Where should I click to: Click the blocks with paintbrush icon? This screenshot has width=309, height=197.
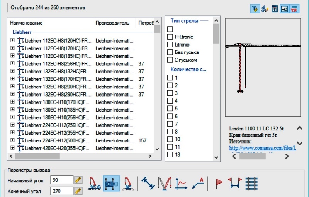point(265,9)
